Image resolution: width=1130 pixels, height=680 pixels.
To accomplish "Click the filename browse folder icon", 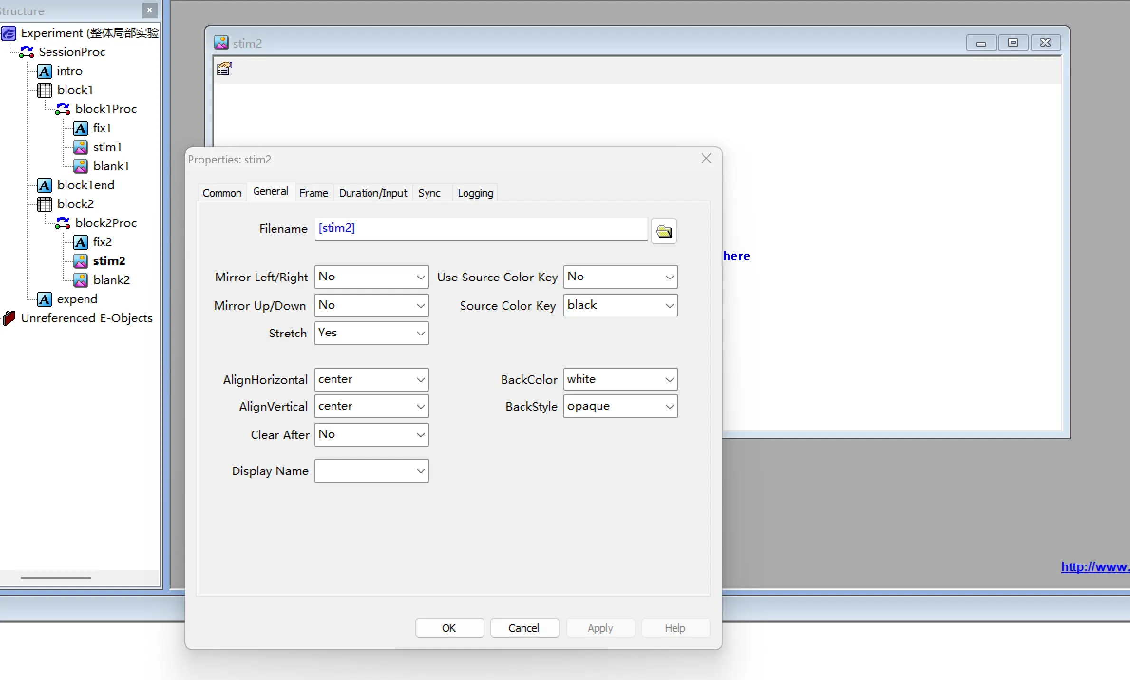I will tap(664, 231).
